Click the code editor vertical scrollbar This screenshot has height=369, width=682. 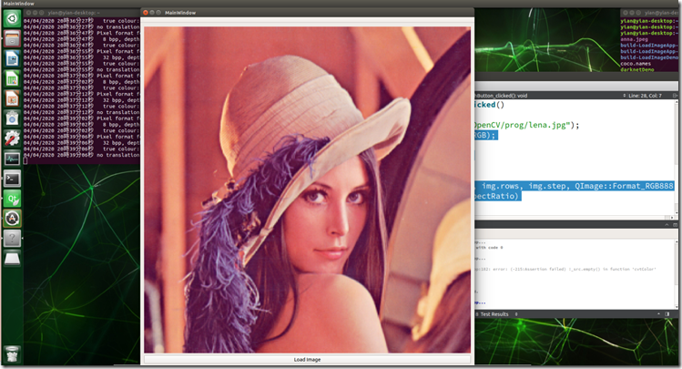(x=677, y=157)
